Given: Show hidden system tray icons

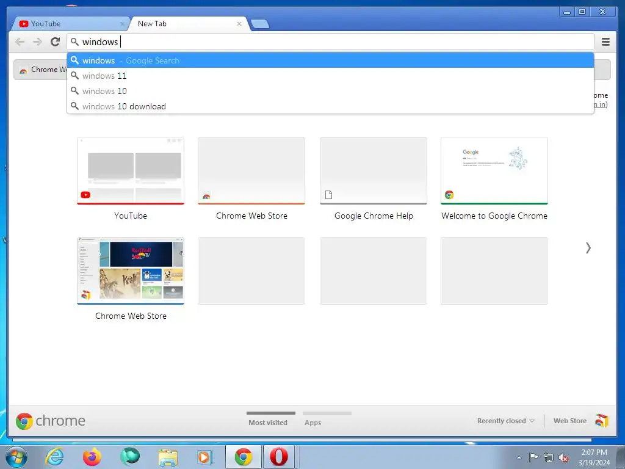Looking at the screenshot, I should (519, 457).
